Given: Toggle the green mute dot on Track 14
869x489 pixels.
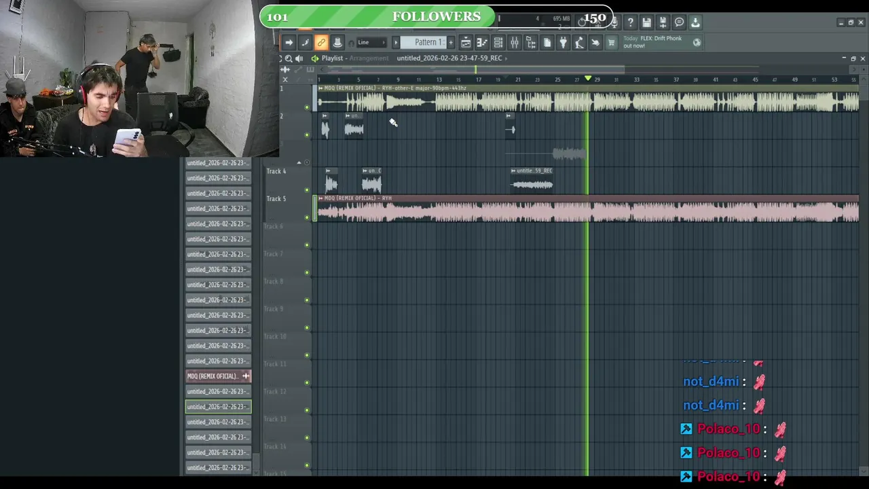Looking at the screenshot, I should click(x=307, y=465).
